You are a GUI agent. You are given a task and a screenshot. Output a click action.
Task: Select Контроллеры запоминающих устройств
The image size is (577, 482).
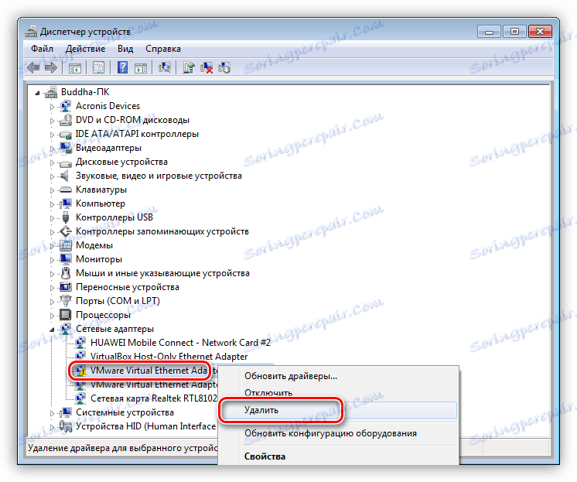(162, 231)
